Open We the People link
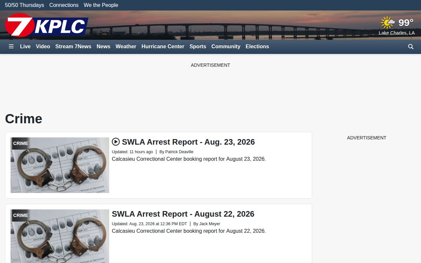 [101, 5]
